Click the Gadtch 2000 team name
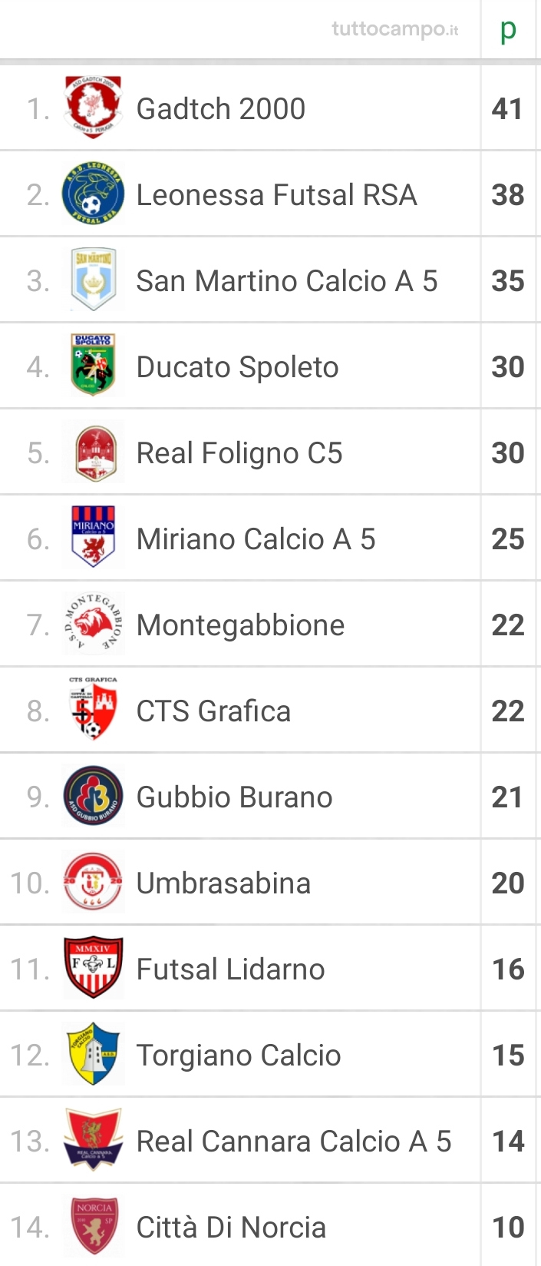 (x=221, y=108)
